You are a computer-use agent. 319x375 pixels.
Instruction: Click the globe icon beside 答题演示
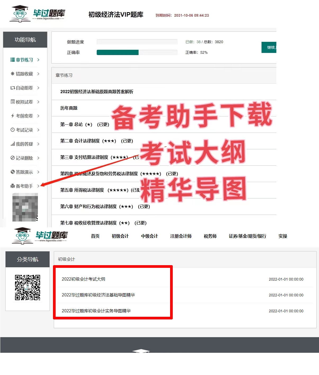coord(12,172)
